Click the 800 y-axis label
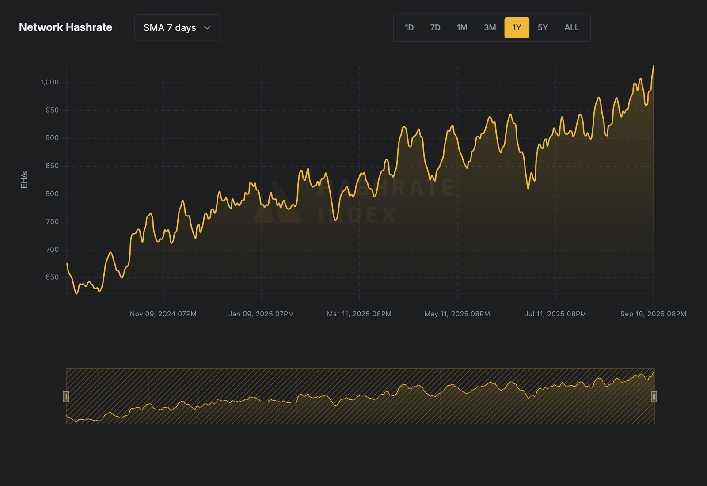This screenshot has height=486, width=707. click(x=52, y=194)
